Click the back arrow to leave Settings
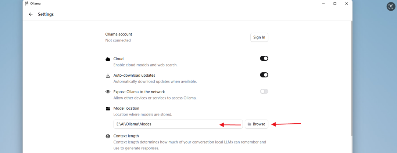 coord(31,14)
